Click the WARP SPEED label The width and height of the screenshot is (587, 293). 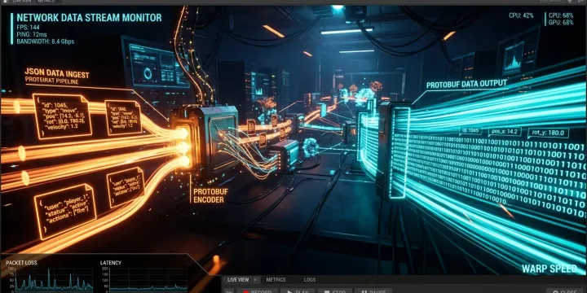pos(549,269)
